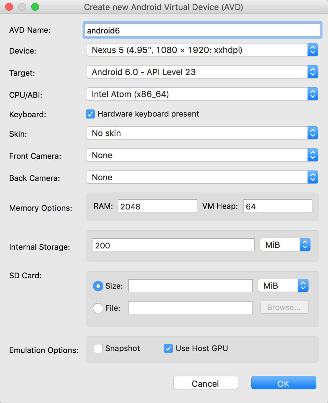Change Internal Storage unit from MiB

click(x=285, y=245)
